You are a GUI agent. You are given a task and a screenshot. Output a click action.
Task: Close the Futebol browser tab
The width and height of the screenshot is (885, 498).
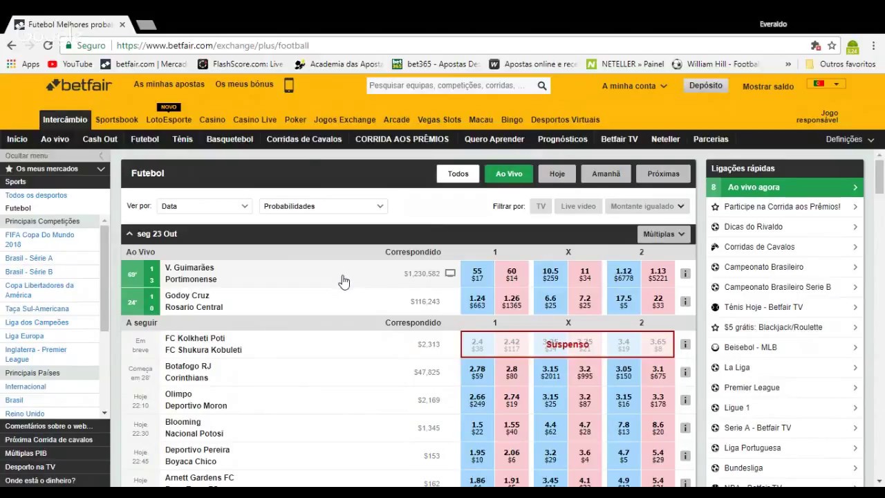tap(122, 24)
